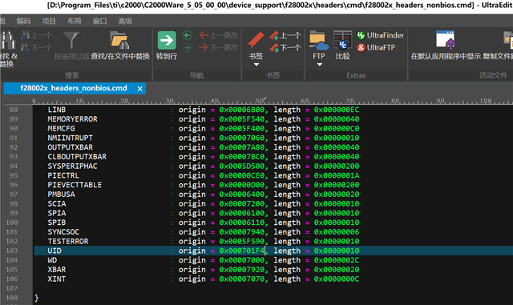Click the SYNCSOC entry
The height and width of the screenshot is (305, 513).
tap(63, 232)
